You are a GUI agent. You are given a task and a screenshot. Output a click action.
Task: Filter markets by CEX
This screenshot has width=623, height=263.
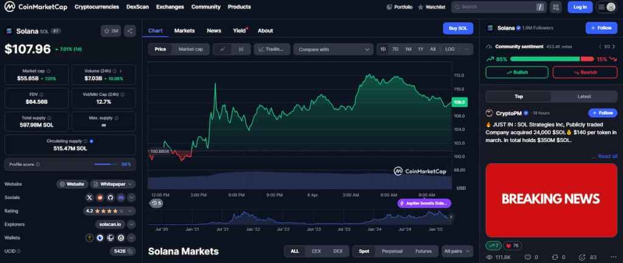point(316,251)
